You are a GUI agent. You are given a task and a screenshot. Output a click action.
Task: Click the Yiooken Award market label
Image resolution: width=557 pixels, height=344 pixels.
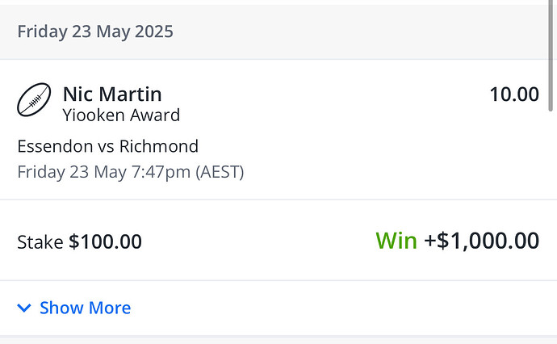(x=121, y=115)
